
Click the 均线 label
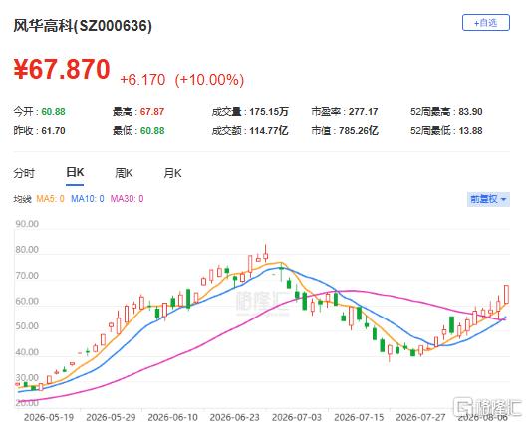coord(22,199)
